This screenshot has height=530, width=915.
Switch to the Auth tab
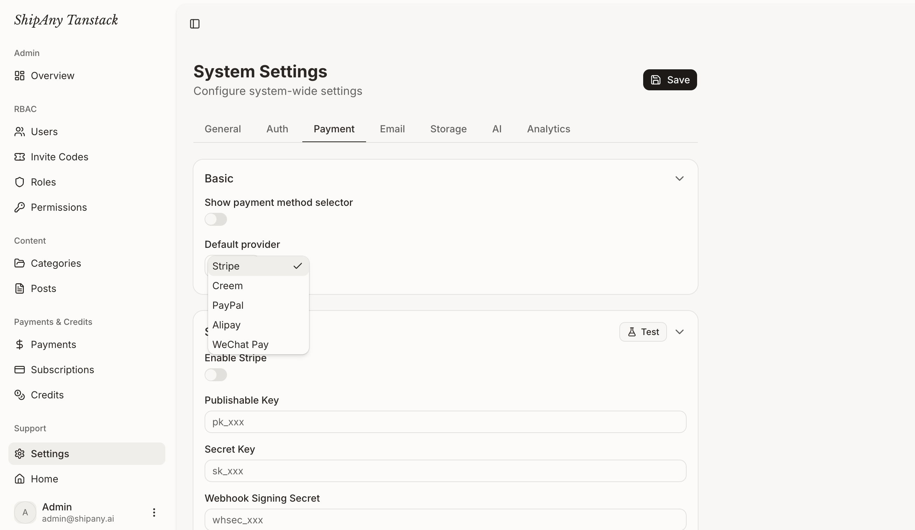coord(277,129)
